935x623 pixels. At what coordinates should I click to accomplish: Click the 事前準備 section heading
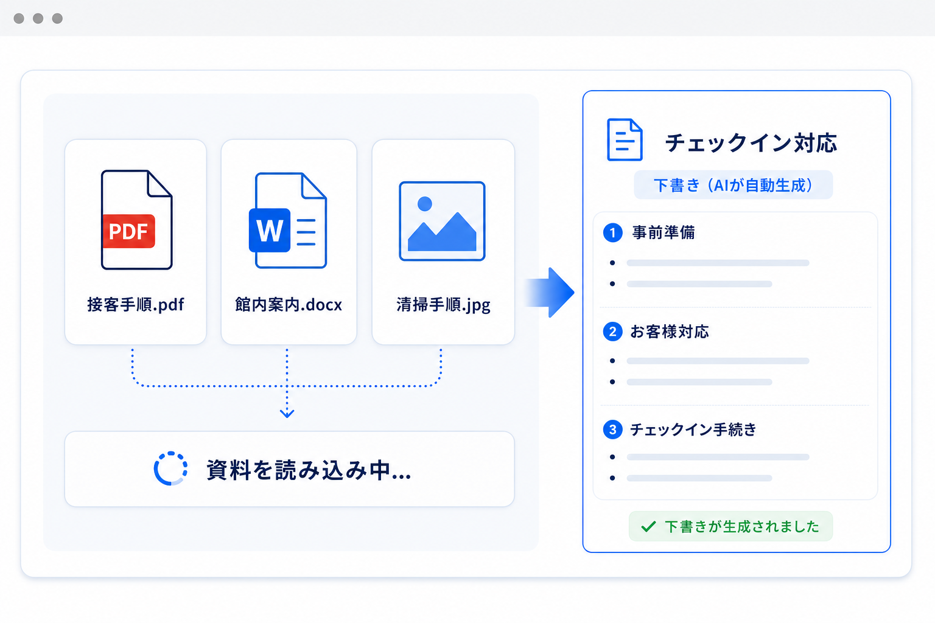pos(664,232)
